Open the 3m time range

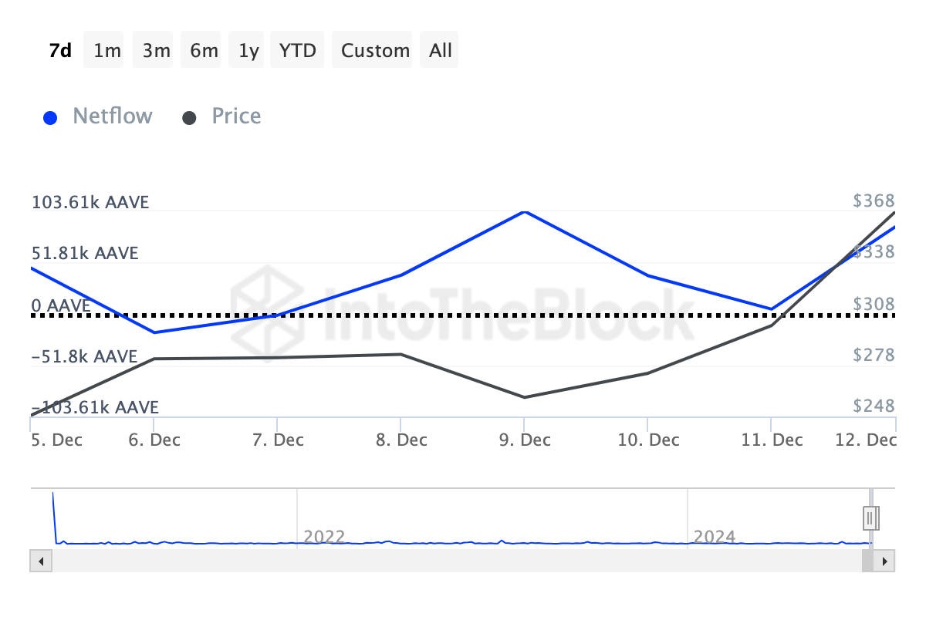152,49
